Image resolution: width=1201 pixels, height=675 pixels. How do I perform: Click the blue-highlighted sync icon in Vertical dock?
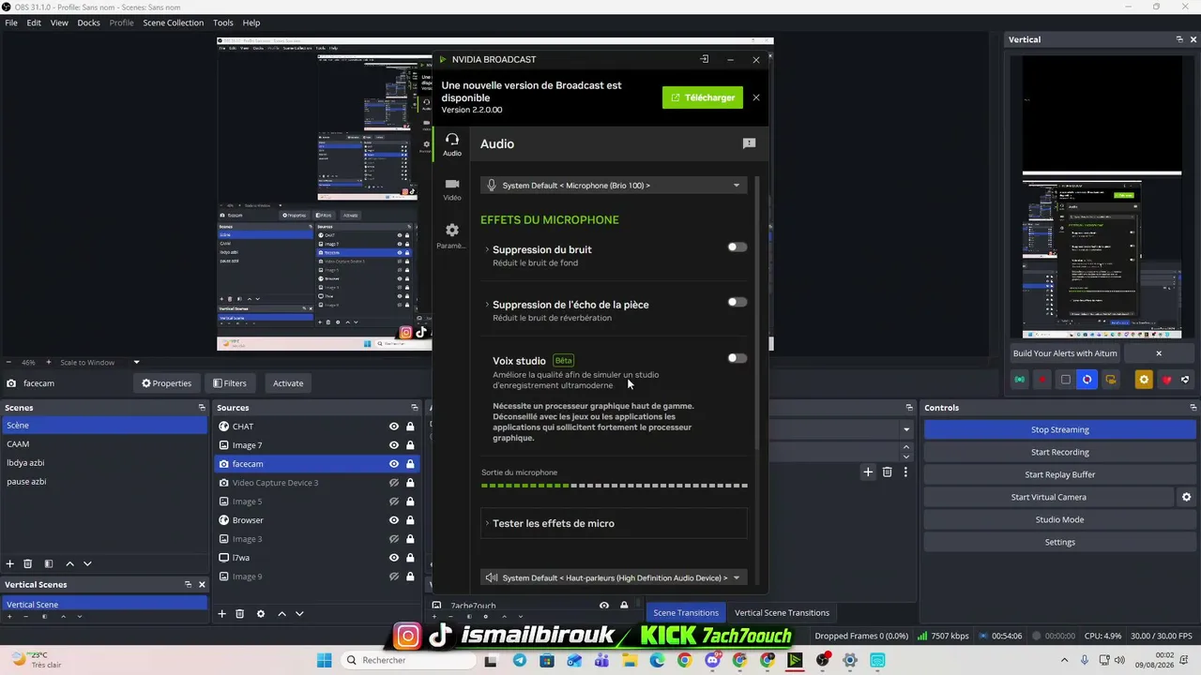coord(1087,380)
